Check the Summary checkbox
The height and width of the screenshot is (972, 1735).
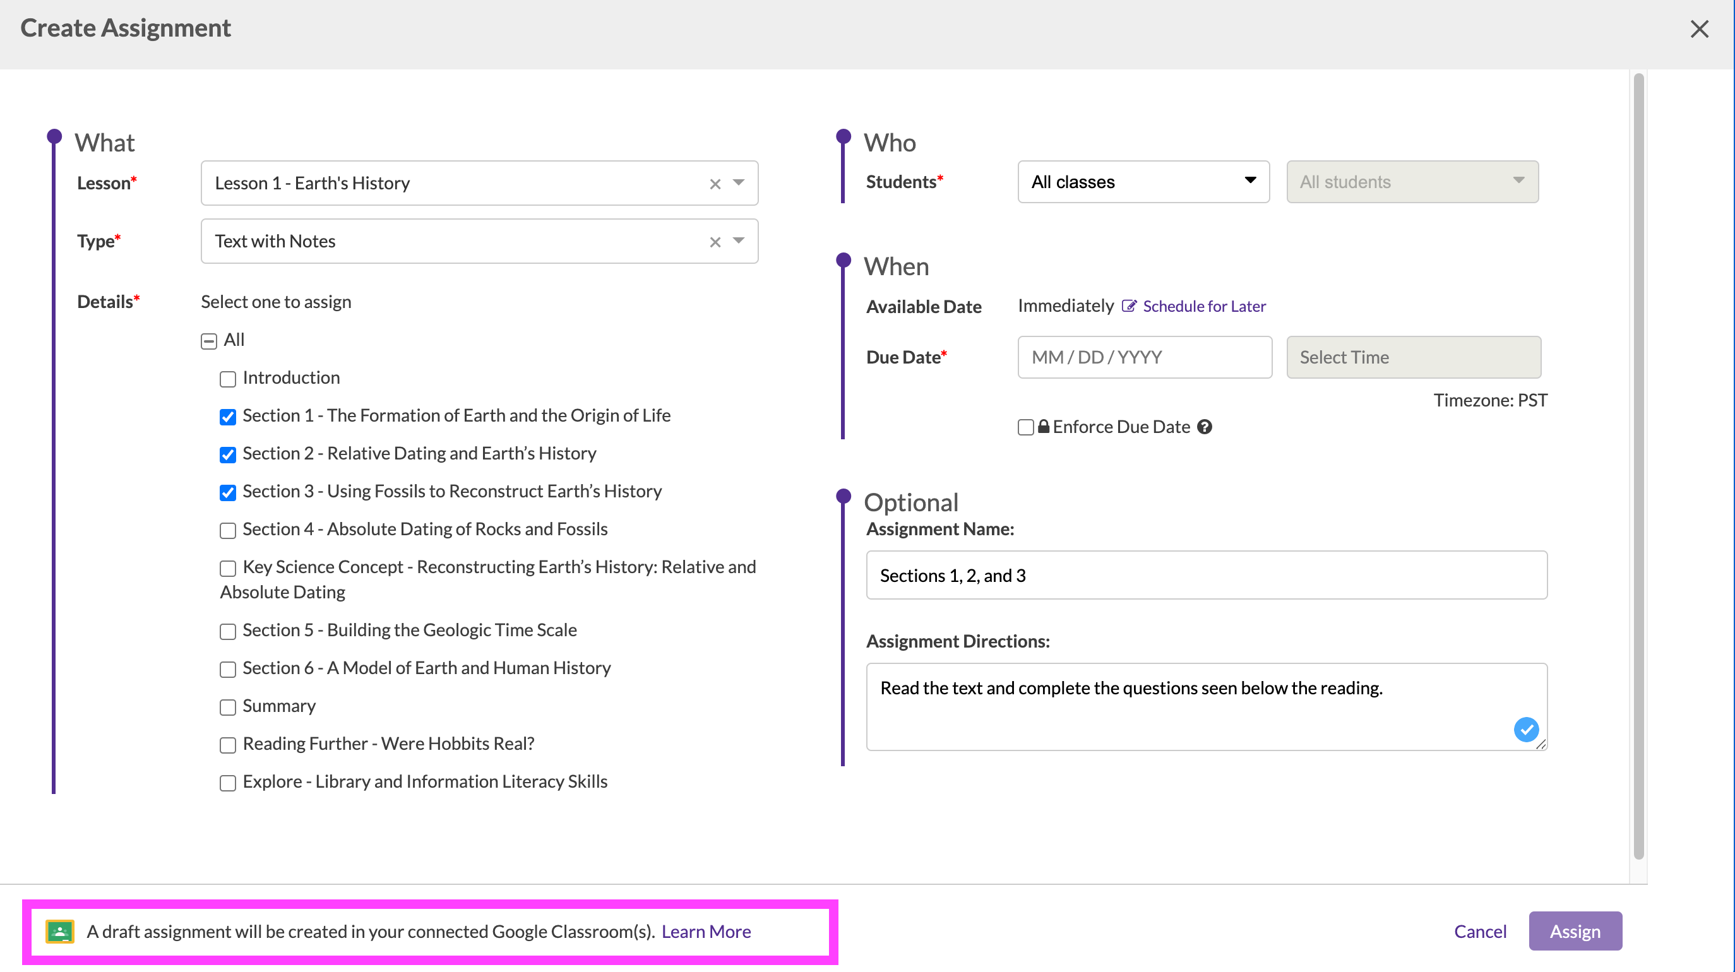point(228,708)
